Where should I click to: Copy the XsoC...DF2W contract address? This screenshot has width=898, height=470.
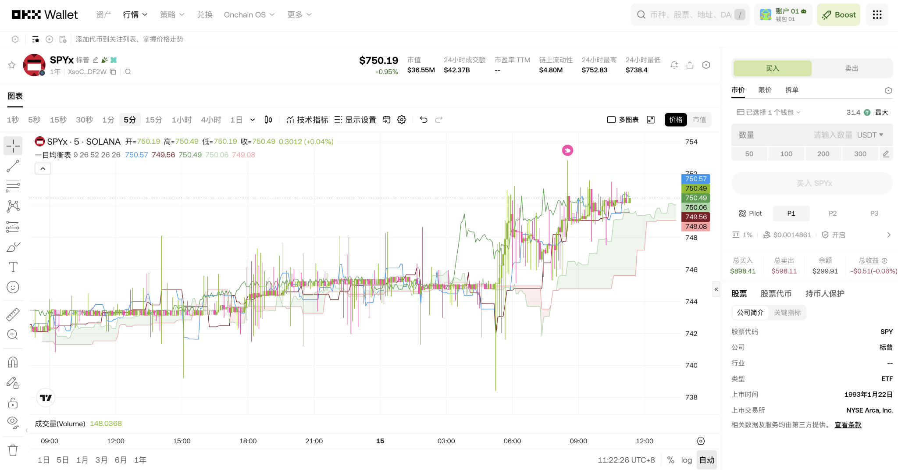(113, 71)
